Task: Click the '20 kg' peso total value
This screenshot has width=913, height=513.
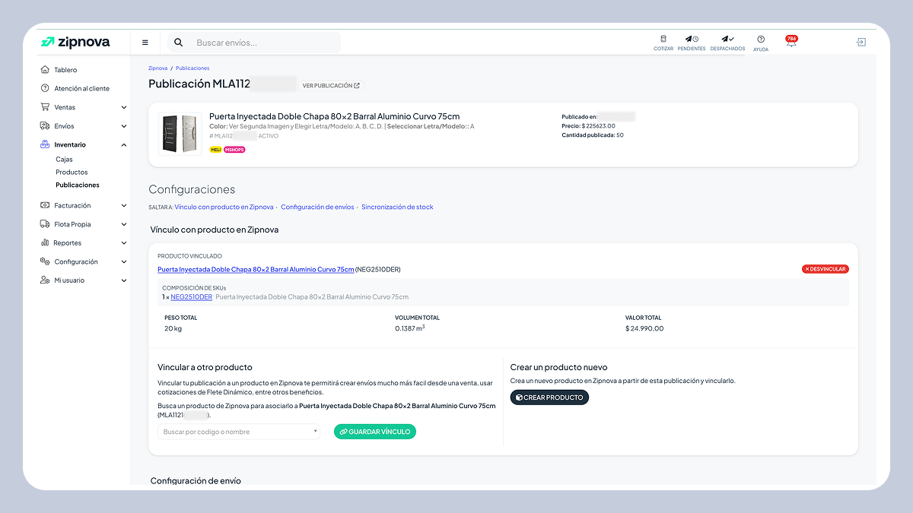Action: click(173, 329)
